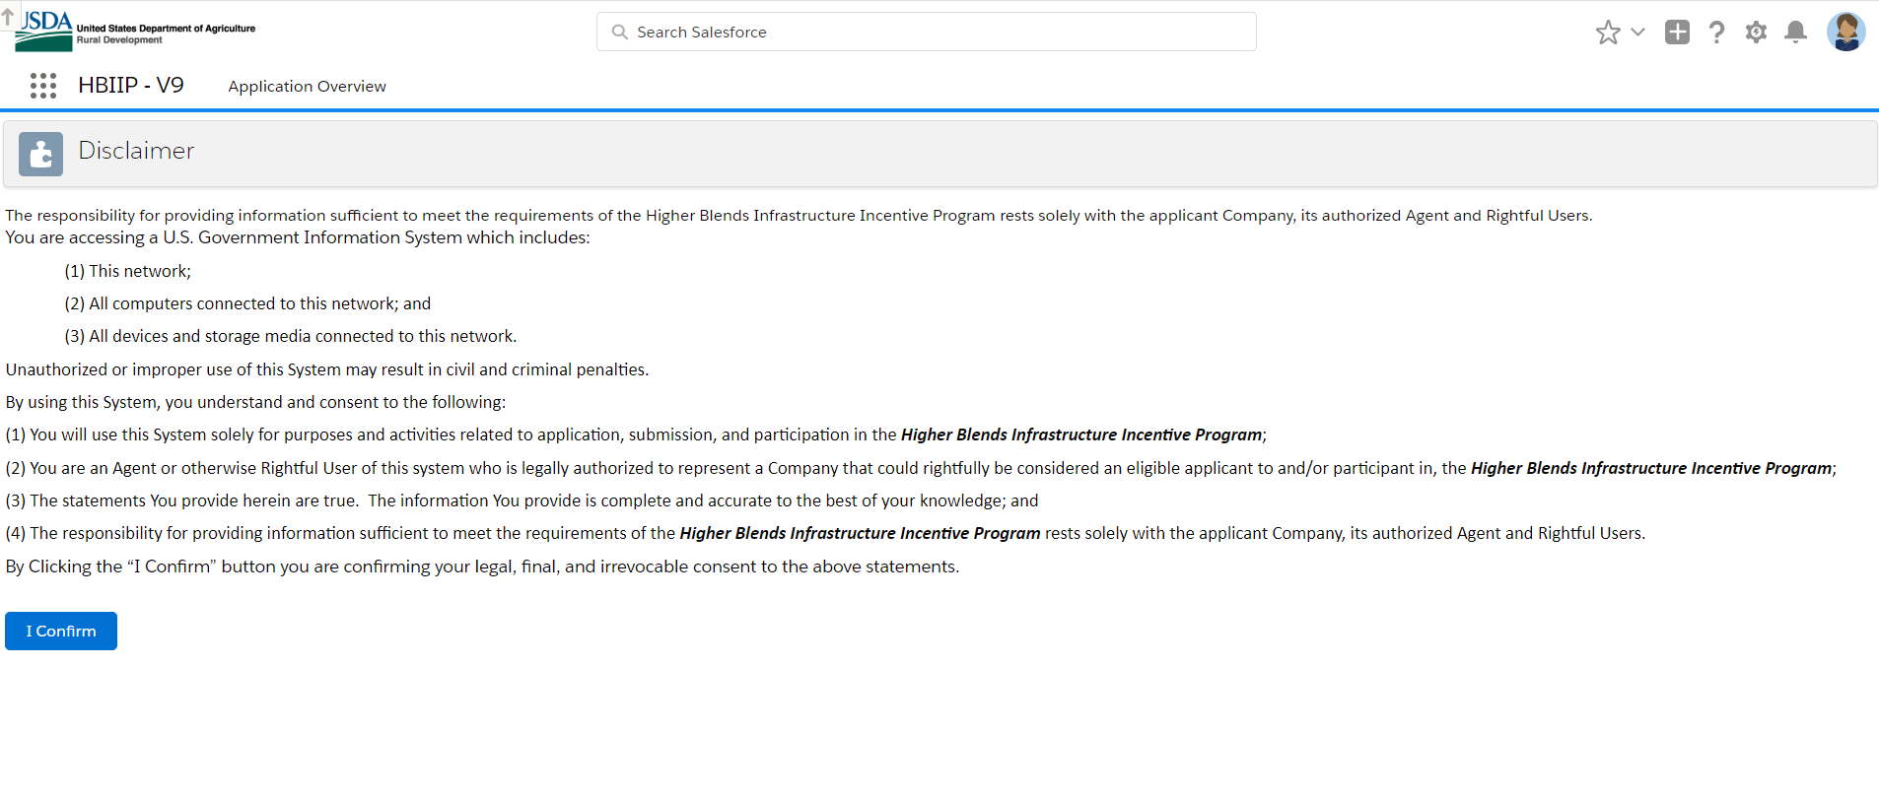
Task: Click the up arrow at top-left corner
Action: [x=8, y=17]
